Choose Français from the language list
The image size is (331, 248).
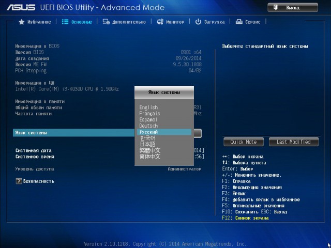click(149, 114)
